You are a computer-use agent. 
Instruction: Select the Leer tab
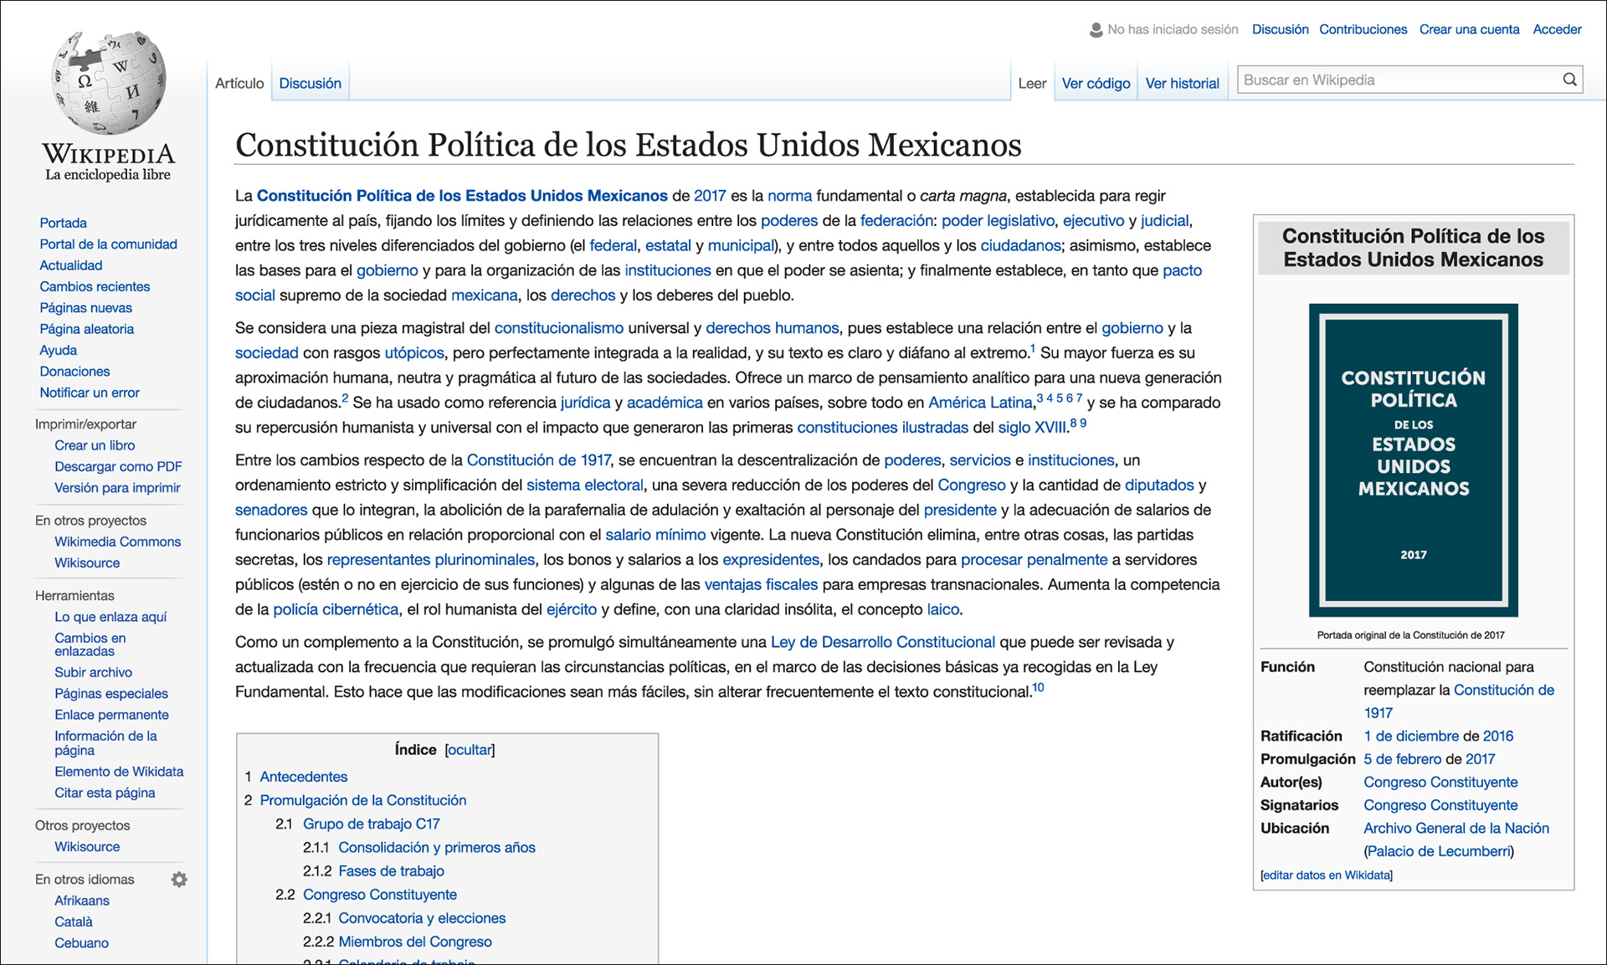click(1032, 83)
